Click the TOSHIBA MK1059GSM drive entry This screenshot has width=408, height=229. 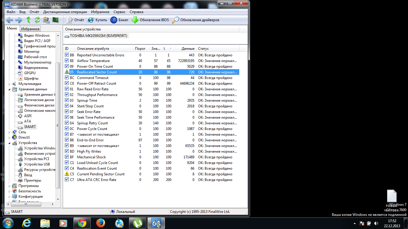(96, 36)
